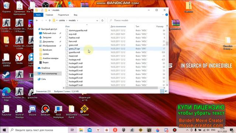236x133 pixels.
Task: Open the Yandex browser desktop shortcut
Action: point(19,59)
